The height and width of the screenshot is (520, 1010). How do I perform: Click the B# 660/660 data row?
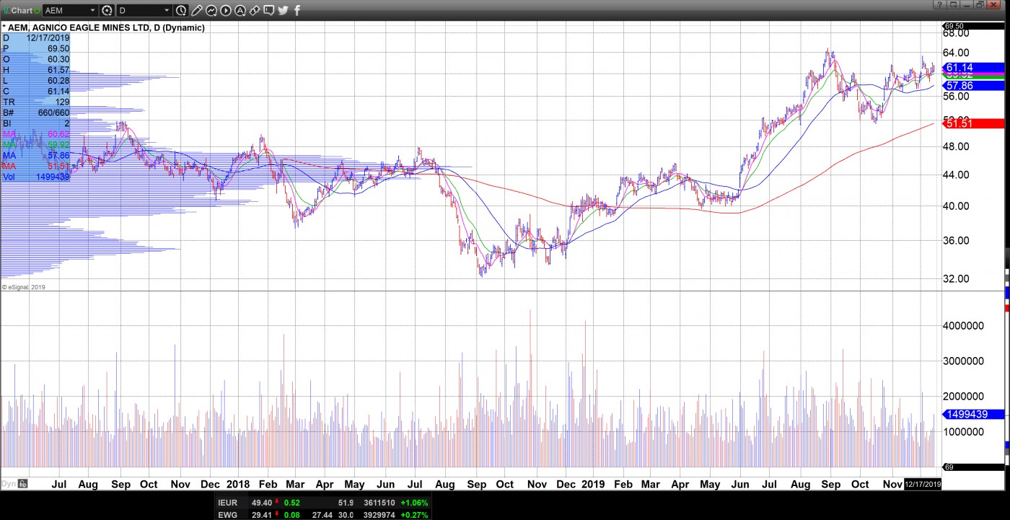point(35,113)
